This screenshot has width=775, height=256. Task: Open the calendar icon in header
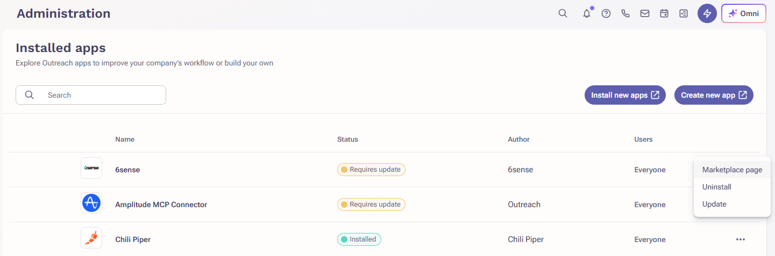(x=664, y=13)
